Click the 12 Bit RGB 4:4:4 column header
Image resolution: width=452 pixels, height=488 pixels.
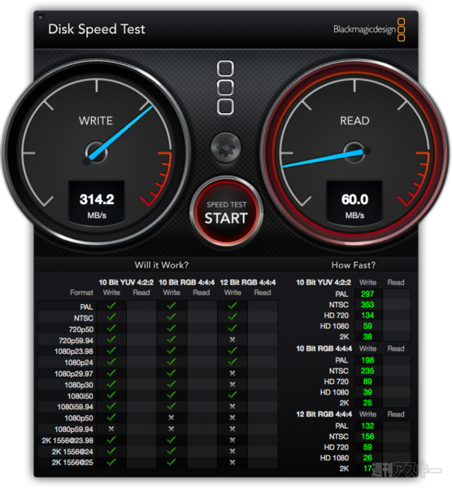tap(248, 282)
